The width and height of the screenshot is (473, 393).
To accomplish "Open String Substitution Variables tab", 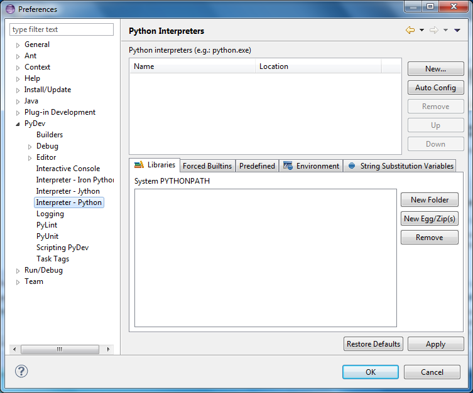I will [x=400, y=166].
